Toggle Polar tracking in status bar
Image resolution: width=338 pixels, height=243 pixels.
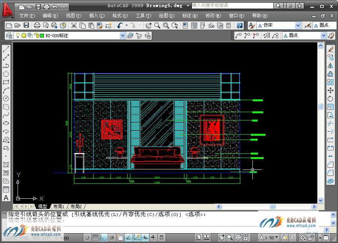(112, 237)
